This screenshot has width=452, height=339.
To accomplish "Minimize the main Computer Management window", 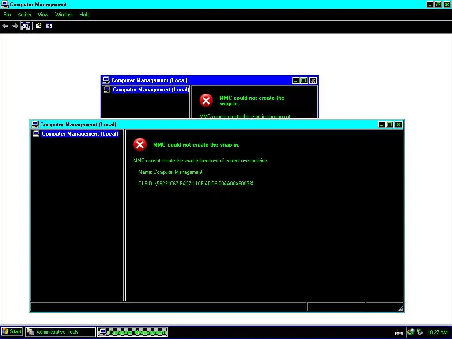I will [x=430, y=4].
